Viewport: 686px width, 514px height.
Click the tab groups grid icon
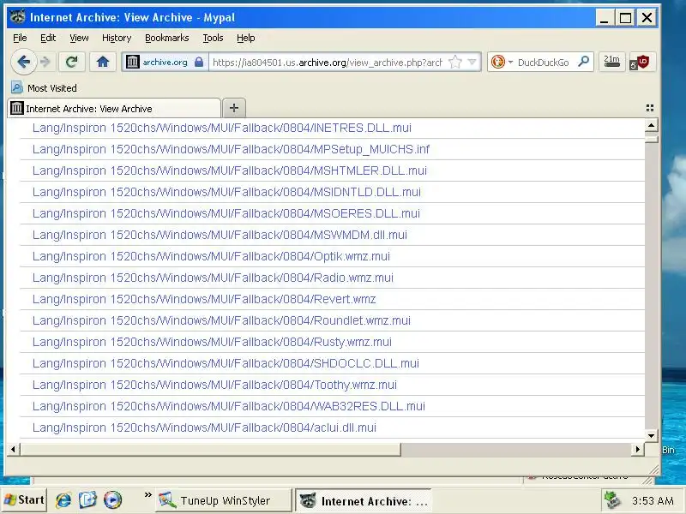[650, 108]
